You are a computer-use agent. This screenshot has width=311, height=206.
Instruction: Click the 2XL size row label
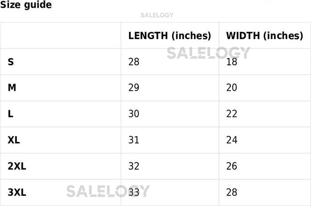click(x=17, y=166)
